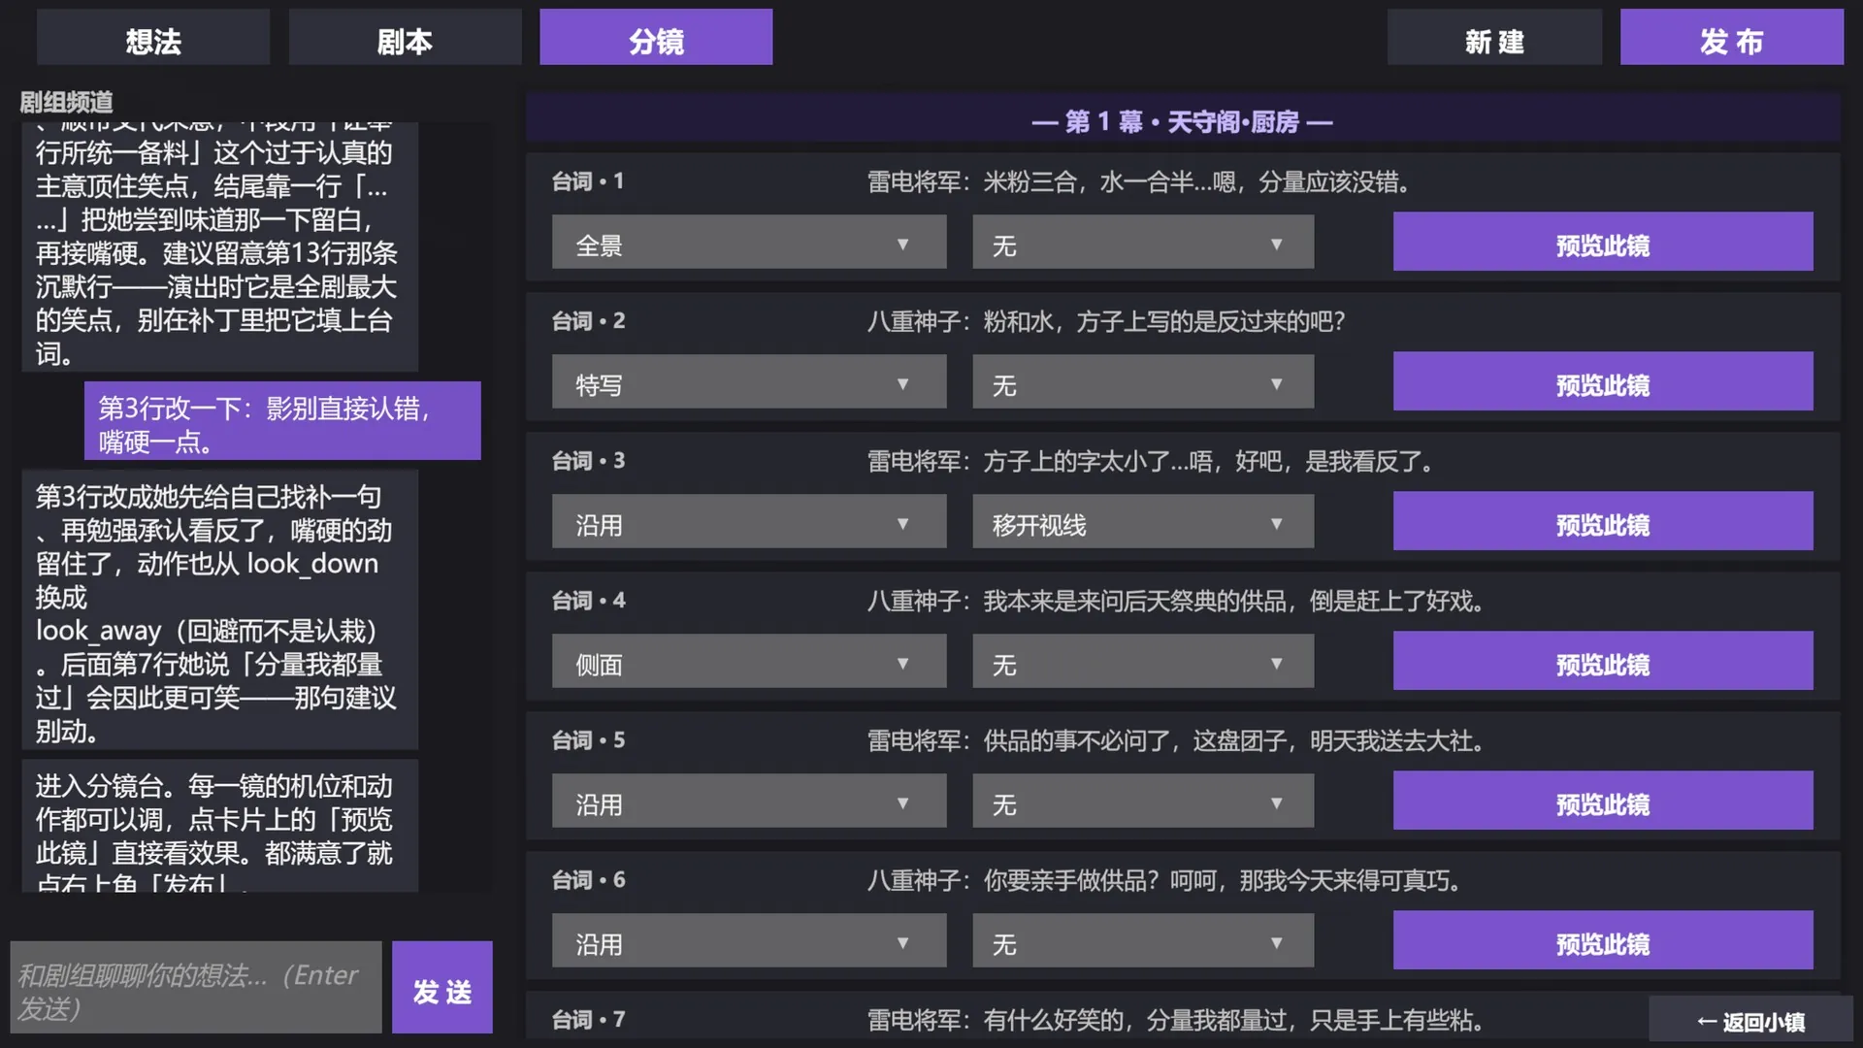The image size is (1863, 1048).
Task: Open action dropdown 无 for 台词 1
Action: (x=1143, y=243)
